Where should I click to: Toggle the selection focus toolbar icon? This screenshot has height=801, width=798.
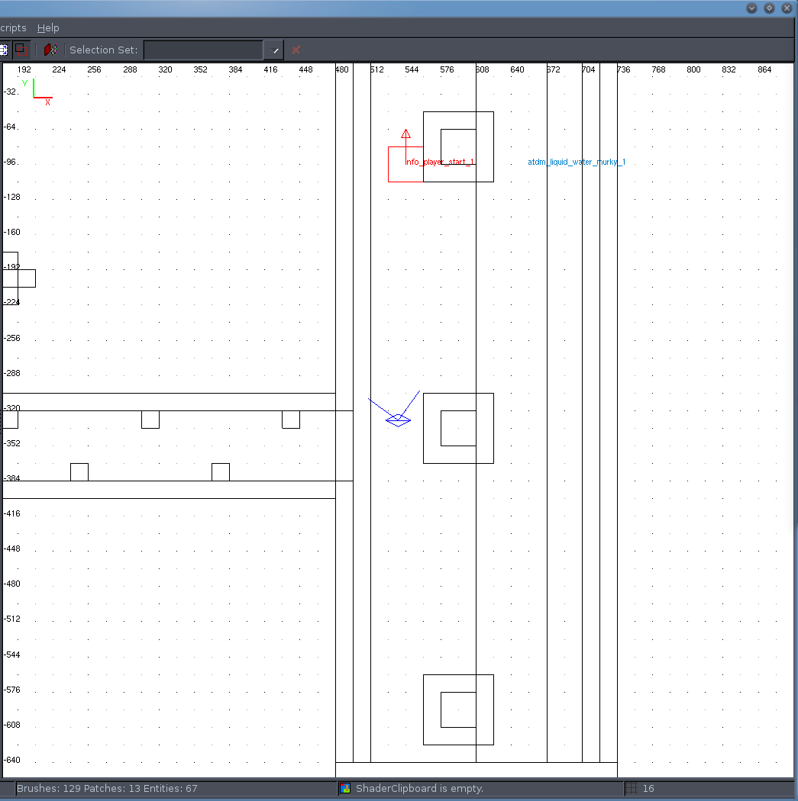(x=21, y=50)
